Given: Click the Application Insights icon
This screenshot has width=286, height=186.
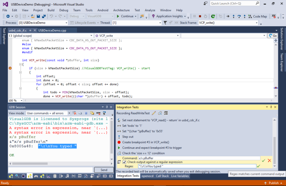Looking at the screenshot, I should [x=153, y=16].
